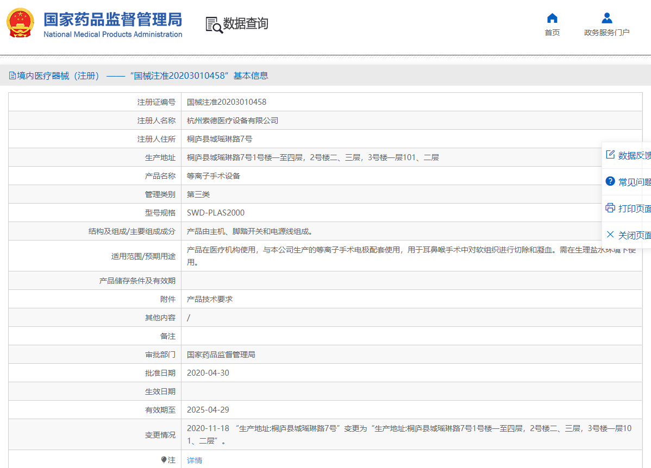Open 政务服务门户 via the person icon
The width and height of the screenshot is (651, 468).
[x=606, y=18]
